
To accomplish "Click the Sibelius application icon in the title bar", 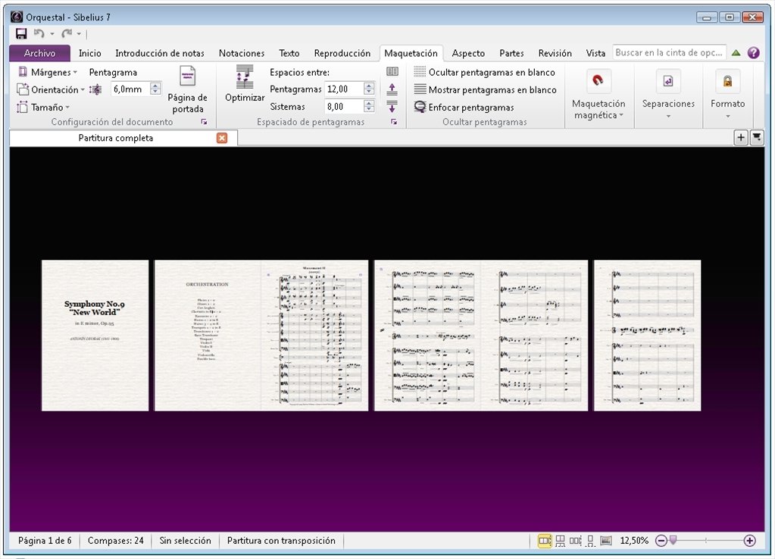I will (17, 17).
